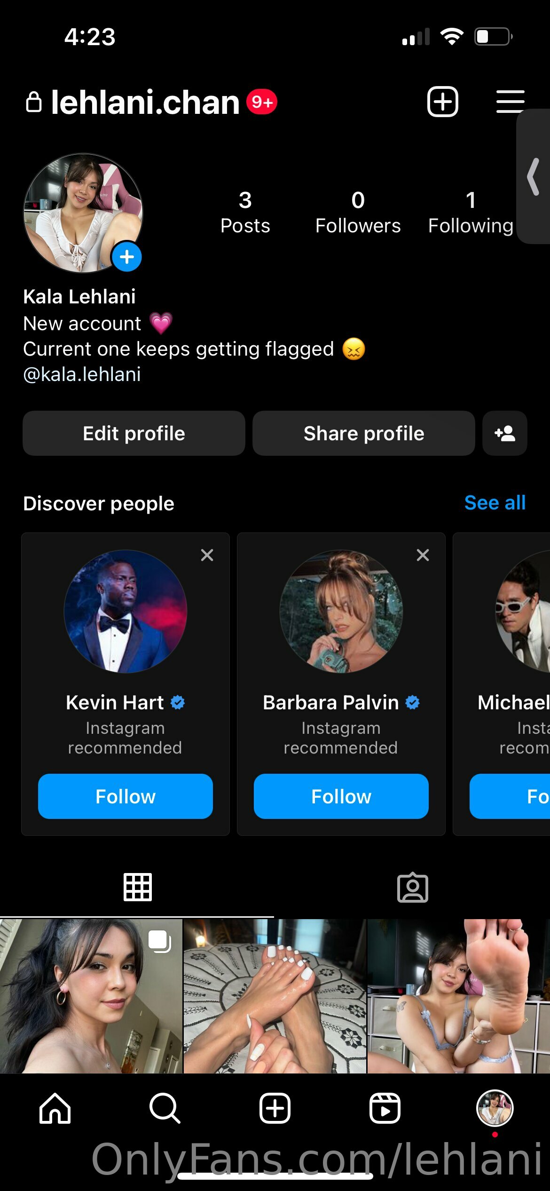Dismiss the Barbara Palvin suggestion card
The image size is (550, 1191).
click(x=423, y=555)
